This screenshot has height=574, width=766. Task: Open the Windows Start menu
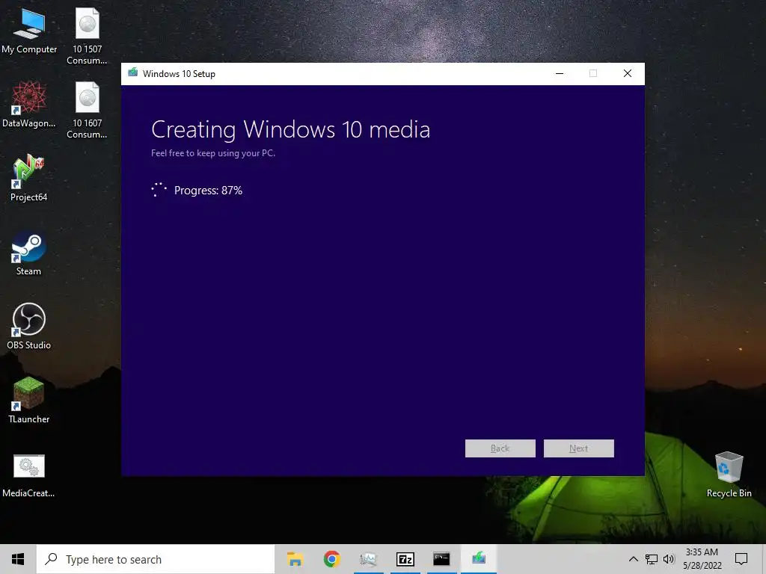[18, 559]
